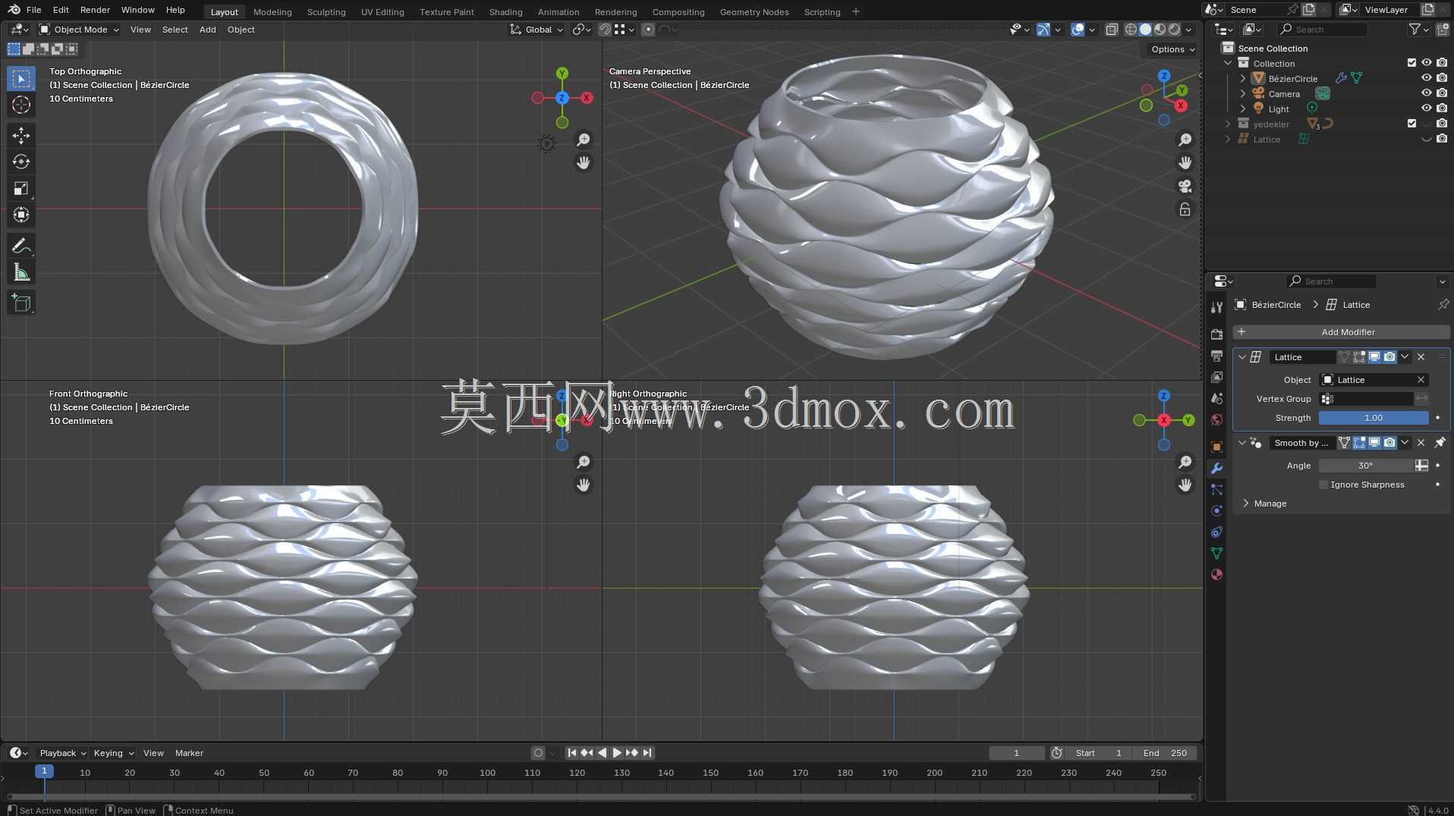This screenshot has width=1454, height=816.
Task: Click lock camera to view icon
Action: point(1185,209)
